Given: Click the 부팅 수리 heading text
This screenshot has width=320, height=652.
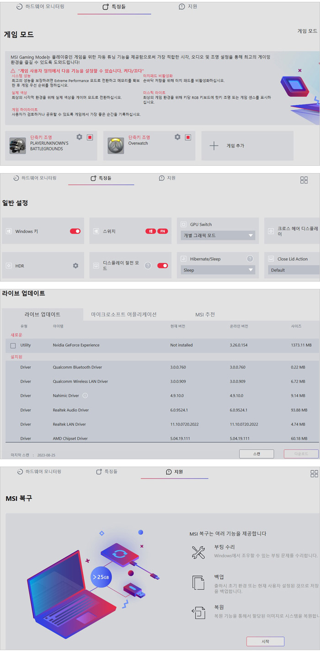Looking at the screenshot, I should pos(224,548).
